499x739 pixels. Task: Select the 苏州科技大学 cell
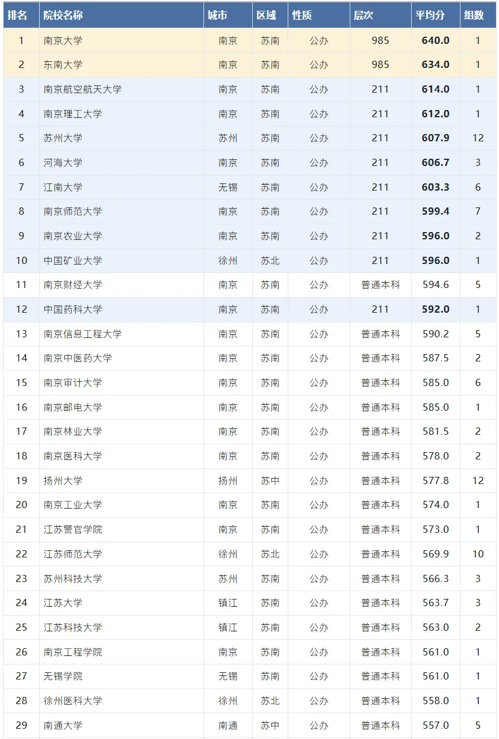(x=121, y=579)
